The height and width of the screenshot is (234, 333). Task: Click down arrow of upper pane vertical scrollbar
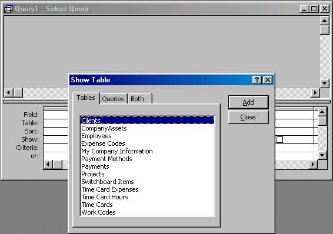pos(325,83)
